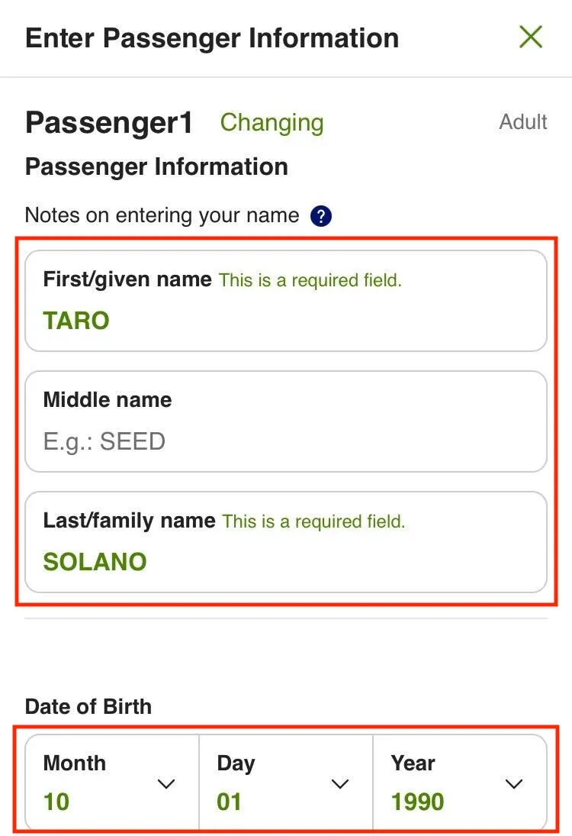Click the Passenger1 heading
572x836 pixels.
coord(109,123)
